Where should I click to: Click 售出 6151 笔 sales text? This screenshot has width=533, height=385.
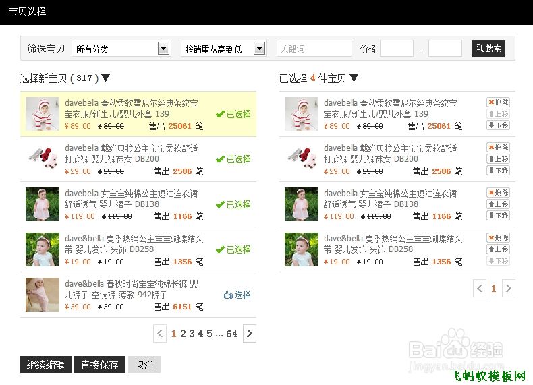pyautogui.click(x=179, y=307)
